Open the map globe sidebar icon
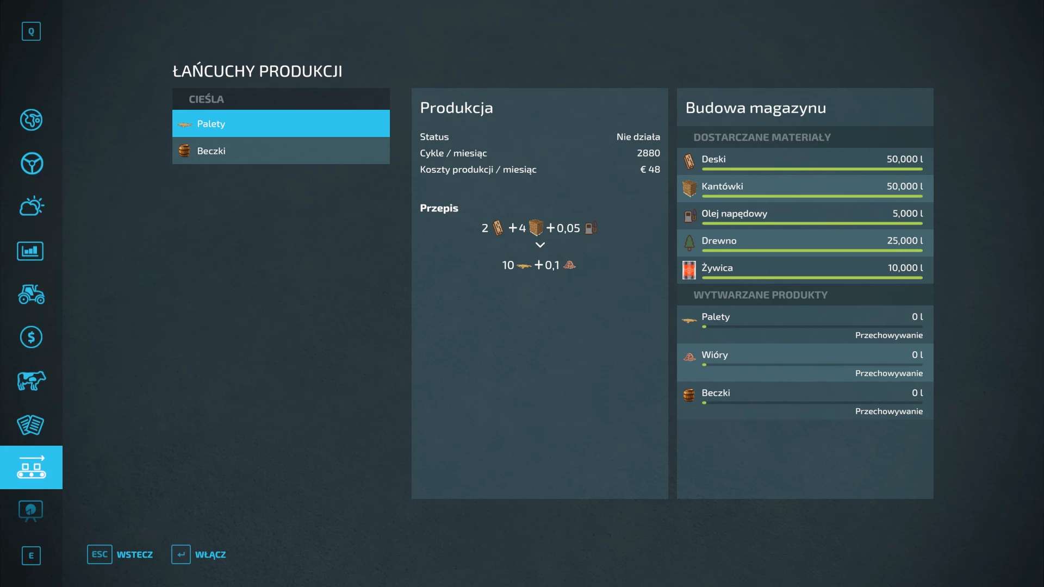 click(x=31, y=120)
